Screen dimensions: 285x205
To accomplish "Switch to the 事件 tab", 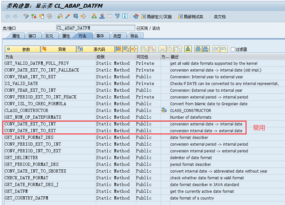I will click(x=101, y=36).
